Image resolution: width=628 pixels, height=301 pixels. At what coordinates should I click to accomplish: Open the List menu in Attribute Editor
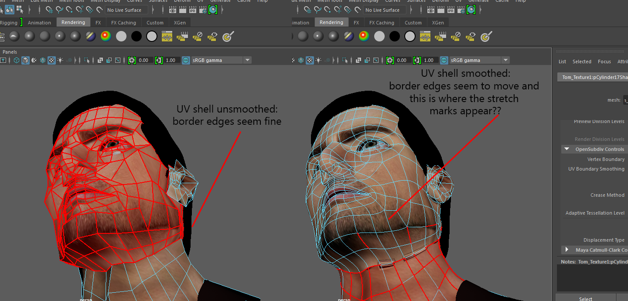[x=562, y=62]
